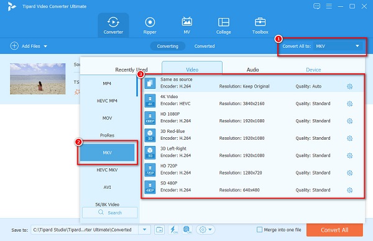Choose the 3D Left-Right preset row
This screenshot has width=373, height=241.
(253, 152)
